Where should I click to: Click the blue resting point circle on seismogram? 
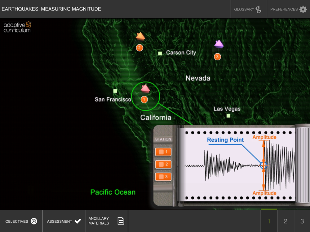pos(263,165)
